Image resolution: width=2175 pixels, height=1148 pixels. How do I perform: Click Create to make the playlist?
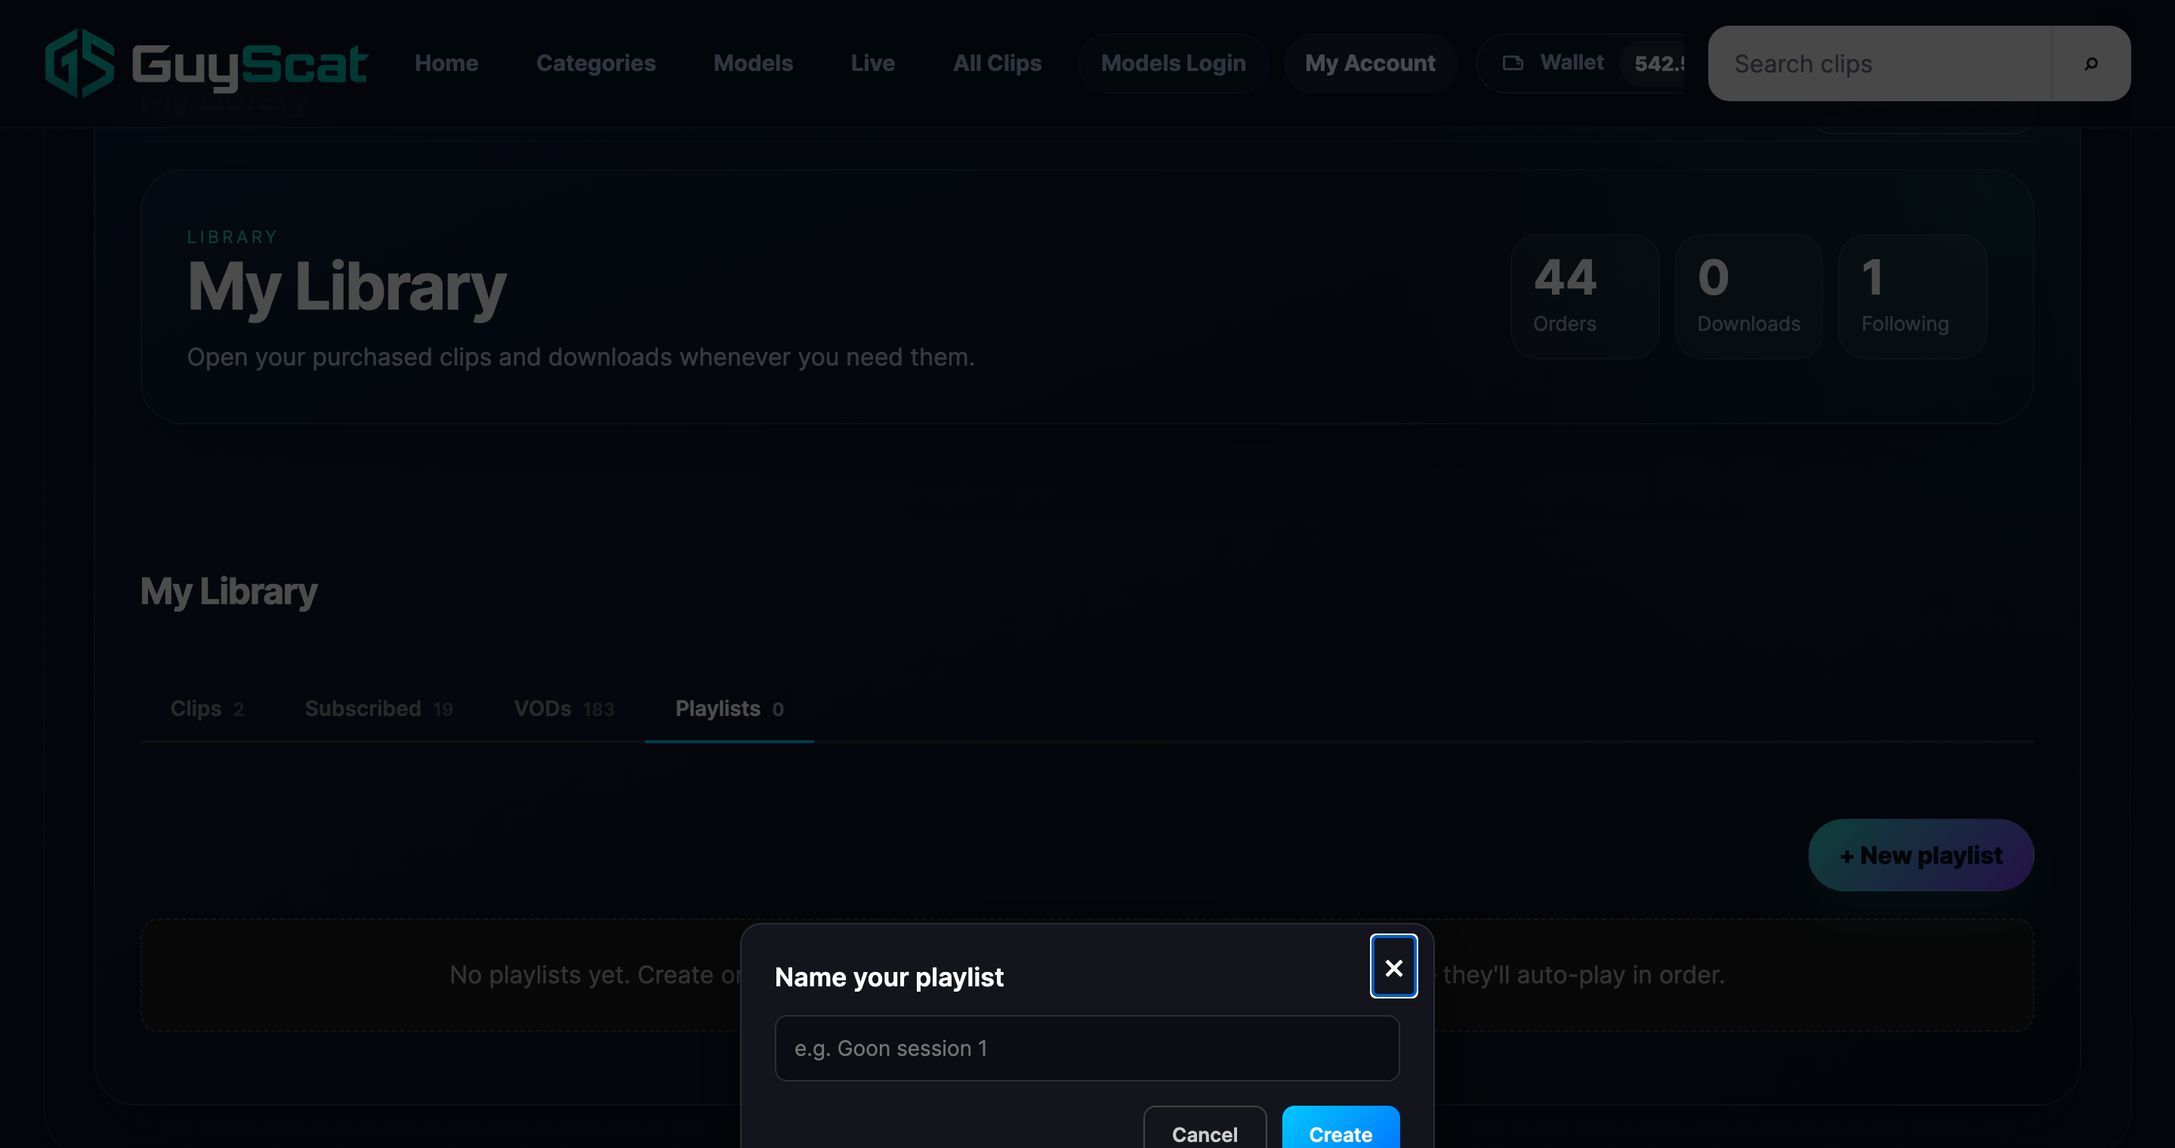(x=1340, y=1128)
